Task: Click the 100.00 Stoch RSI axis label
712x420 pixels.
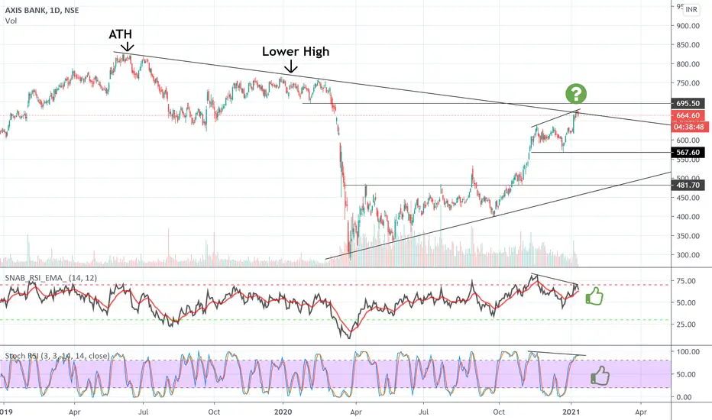Action: (688, 351)
